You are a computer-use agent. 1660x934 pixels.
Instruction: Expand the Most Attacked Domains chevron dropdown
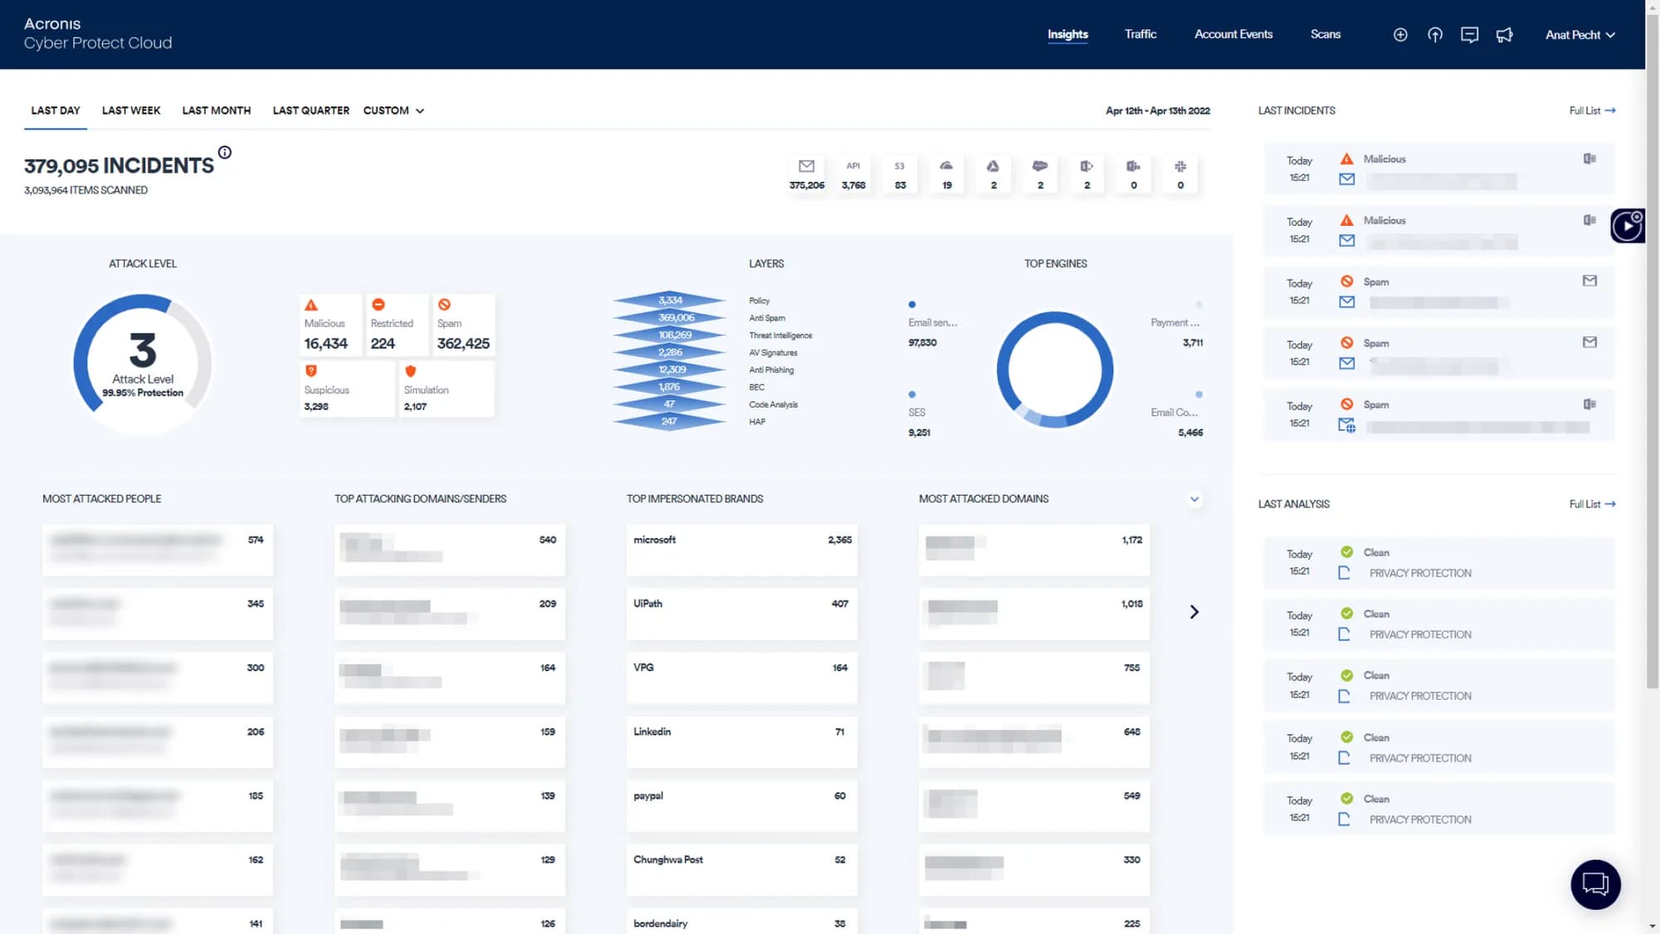[x=1194, y=499]
